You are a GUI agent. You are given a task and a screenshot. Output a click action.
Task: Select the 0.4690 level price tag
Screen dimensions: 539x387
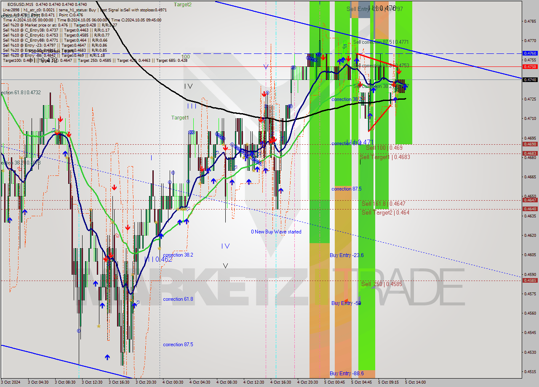click(x=530, y=144)
